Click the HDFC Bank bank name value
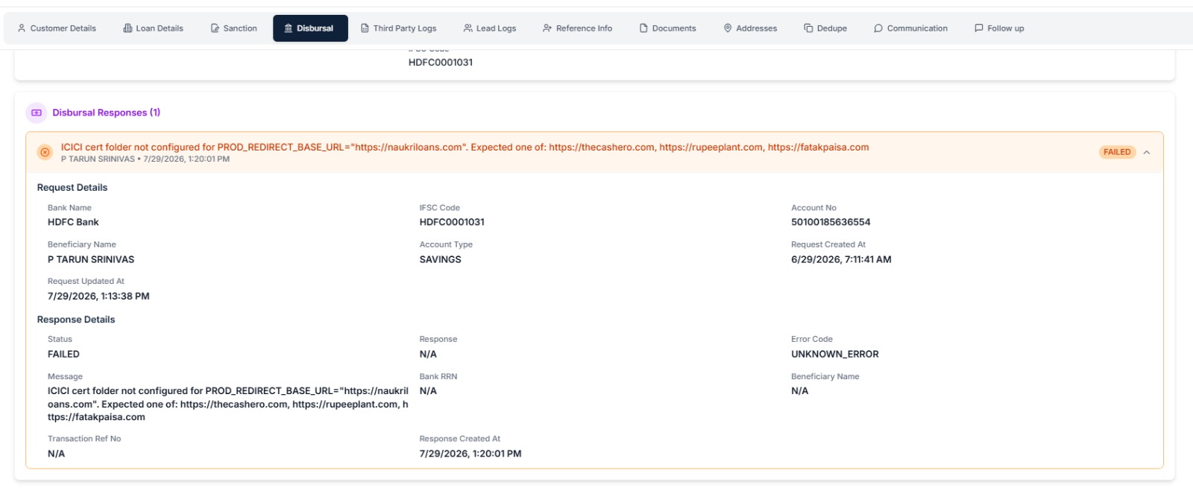The image size is (1193, 488). [73, 222]
